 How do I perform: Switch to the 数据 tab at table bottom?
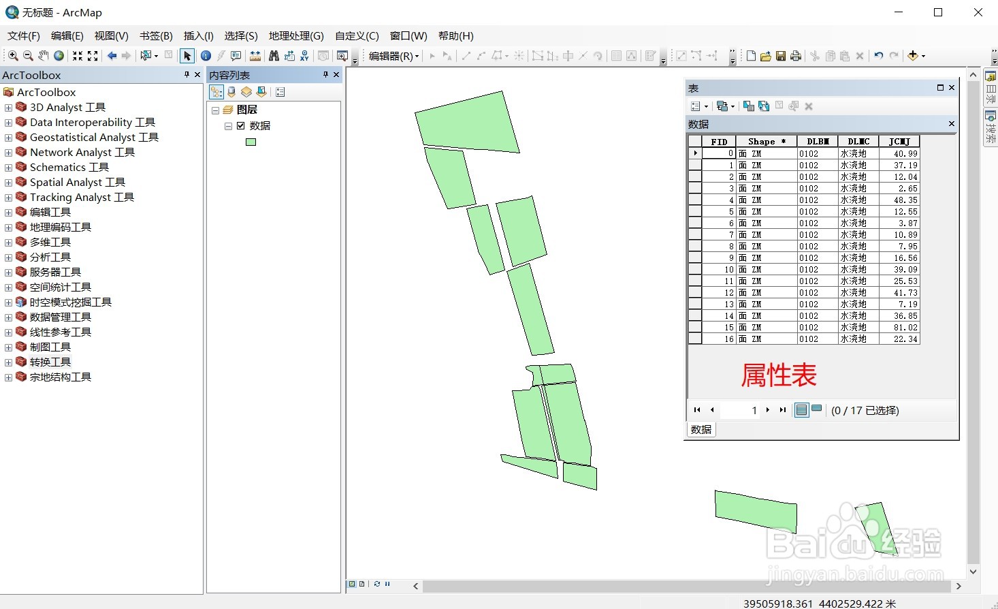[x=701, y=429]
